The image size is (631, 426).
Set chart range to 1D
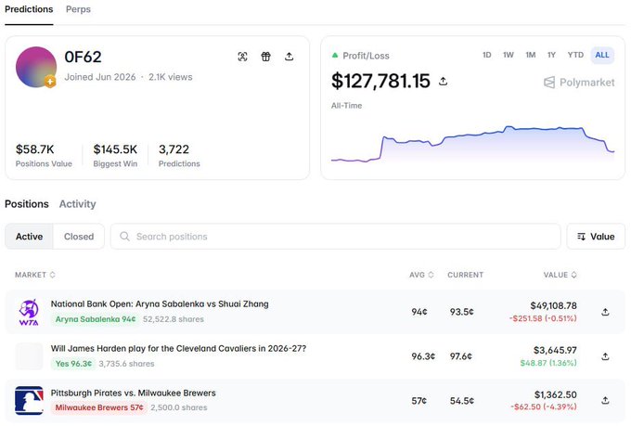(487, 55)
